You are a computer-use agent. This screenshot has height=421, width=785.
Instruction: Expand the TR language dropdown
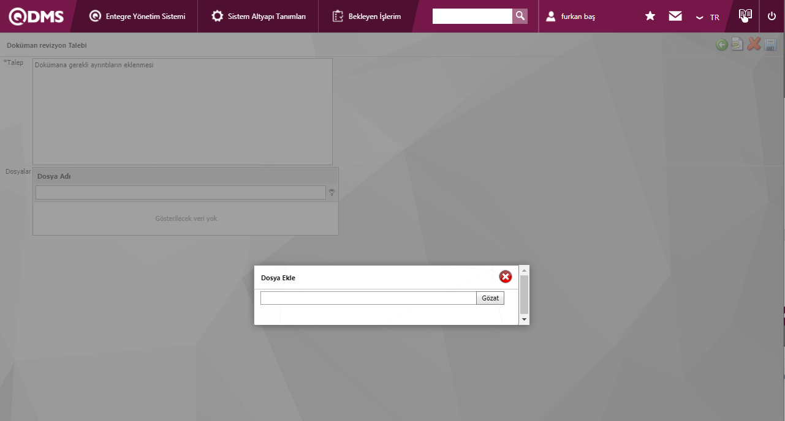pos(708,17)
